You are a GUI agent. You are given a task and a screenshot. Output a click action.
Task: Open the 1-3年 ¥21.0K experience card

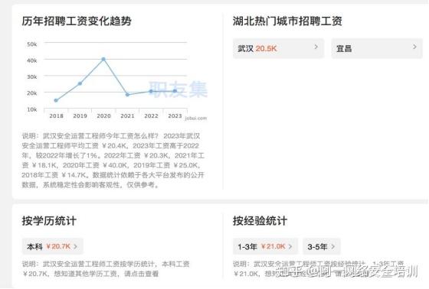(x=265, y=246)
